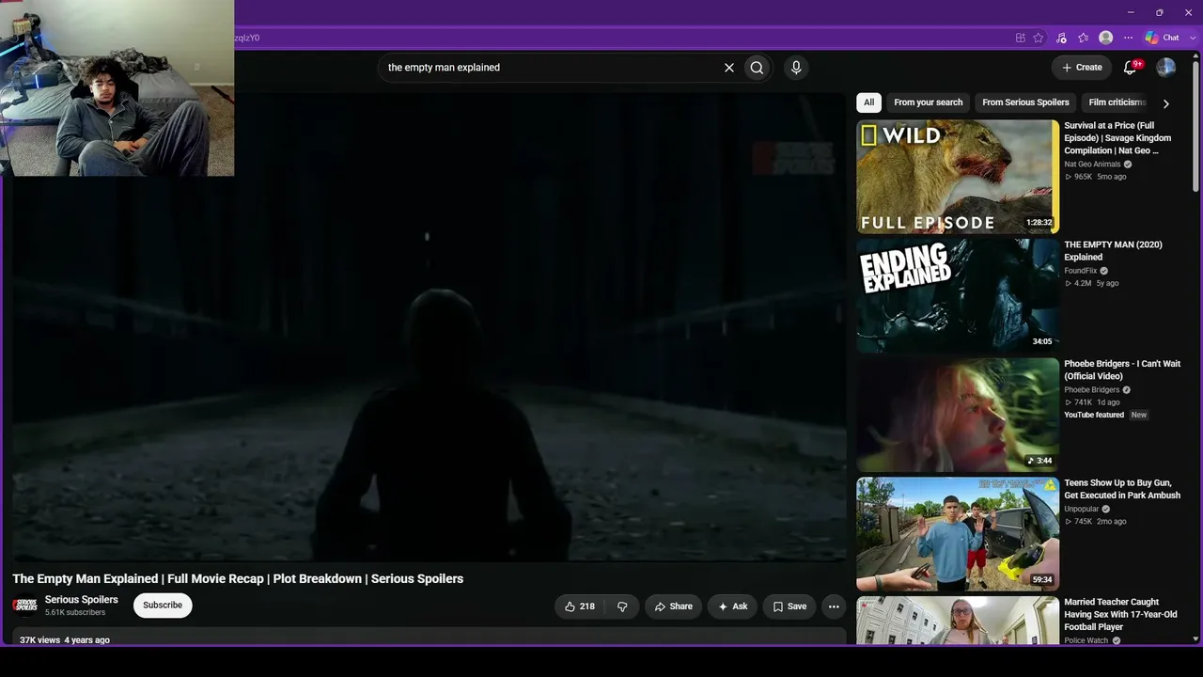Show more filter chips with the arrow
This screenshot has width=1203, height=677.
coord(1166,103)
